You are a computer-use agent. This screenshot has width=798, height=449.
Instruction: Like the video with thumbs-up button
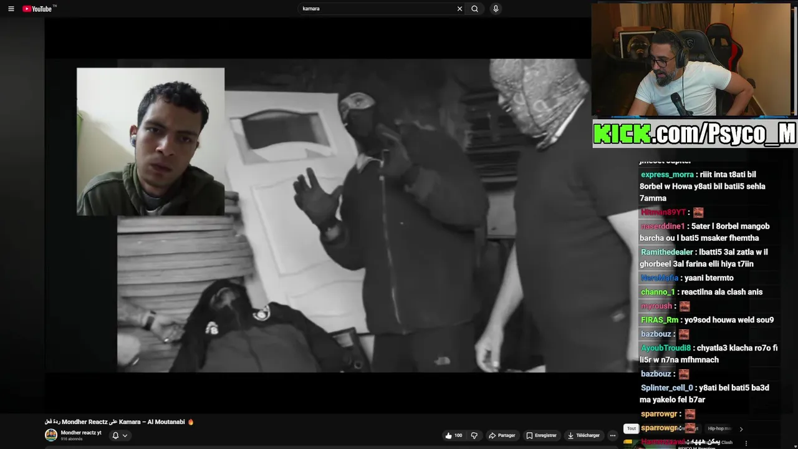(x=453, y=435)
